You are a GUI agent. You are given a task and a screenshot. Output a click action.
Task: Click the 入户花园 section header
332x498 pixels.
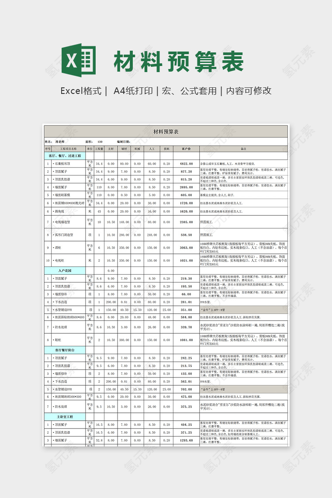pyautogui.click(x=65, y=270)
